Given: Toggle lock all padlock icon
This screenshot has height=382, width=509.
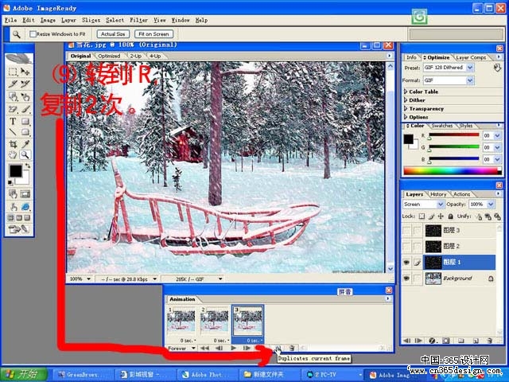Looking at the screenshot, I should 451,216.
